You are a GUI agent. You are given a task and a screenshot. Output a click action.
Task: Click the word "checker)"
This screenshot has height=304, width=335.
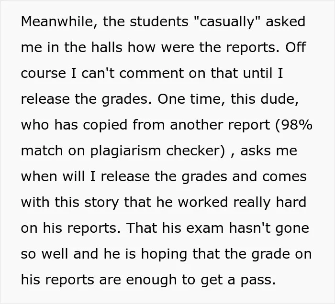tap(196, 151)
